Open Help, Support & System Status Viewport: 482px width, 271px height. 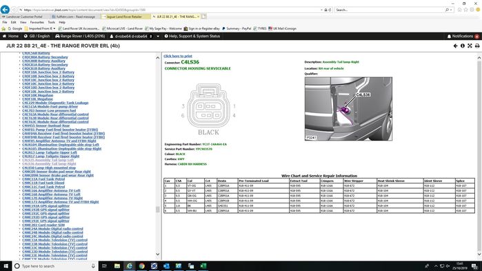[192, 37]
